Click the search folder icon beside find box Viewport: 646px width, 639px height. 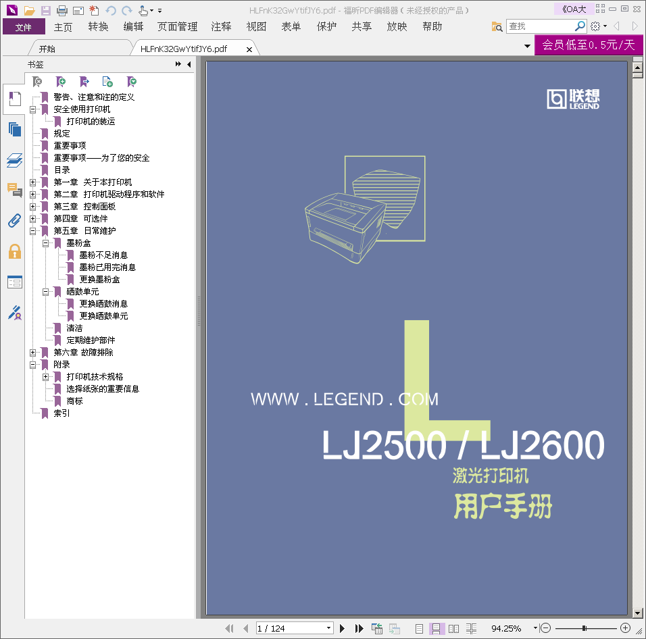pyautogui.click(x=497, y=27)
